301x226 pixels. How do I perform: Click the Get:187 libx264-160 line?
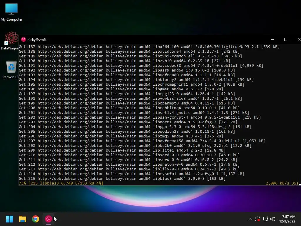149,47
